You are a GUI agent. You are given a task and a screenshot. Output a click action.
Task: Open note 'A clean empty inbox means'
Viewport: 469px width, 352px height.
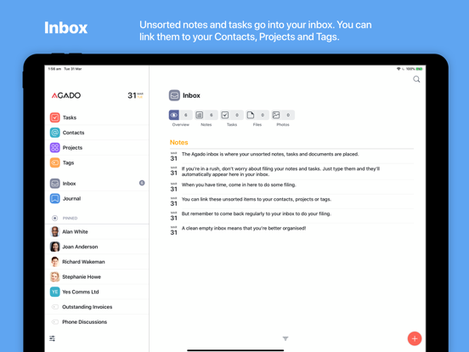tap(291, 230)
